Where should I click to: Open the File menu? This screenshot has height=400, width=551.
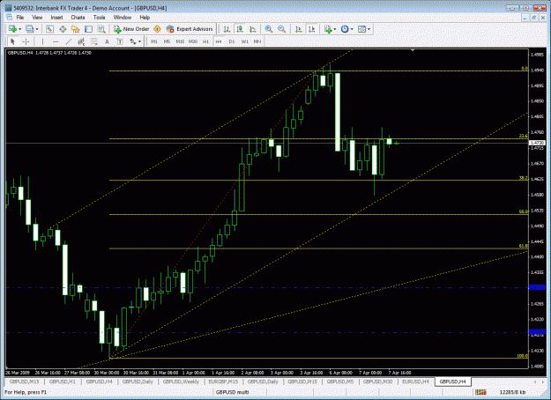click(x=20, y=18)
